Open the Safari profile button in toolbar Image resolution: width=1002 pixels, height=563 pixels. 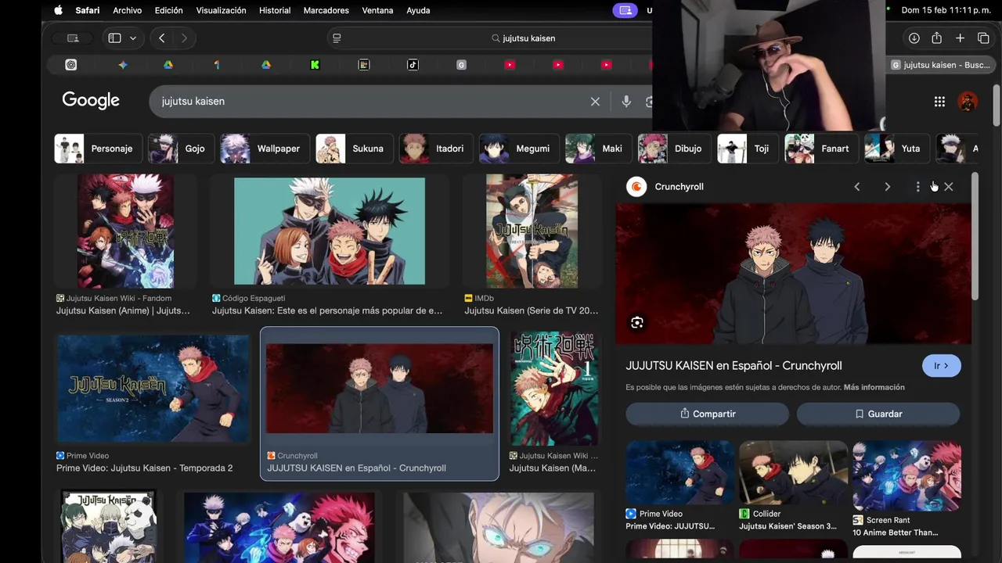pyautogui.click(x=73, y=38)
